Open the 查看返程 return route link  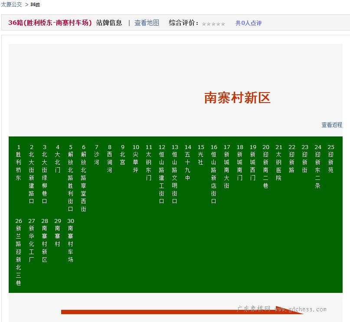332,125
